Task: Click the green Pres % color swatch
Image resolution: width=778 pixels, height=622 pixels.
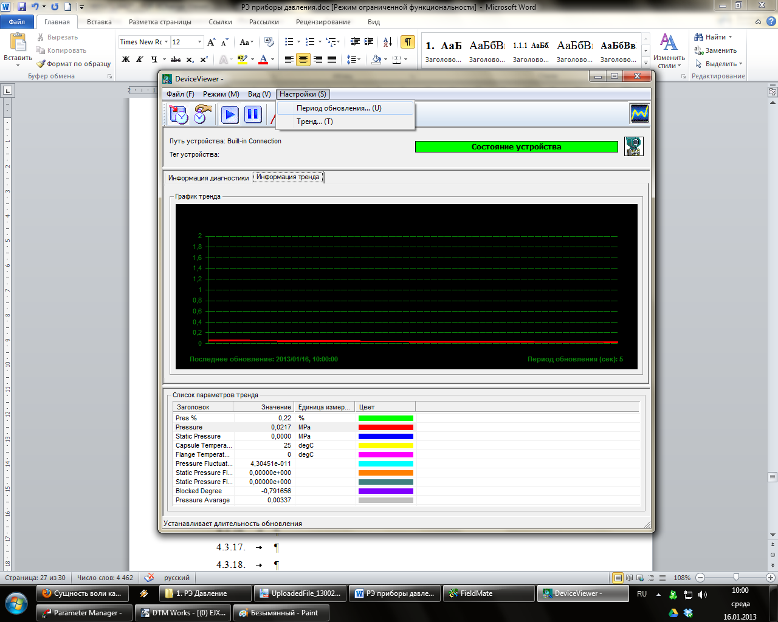Action: coord(386,418)
